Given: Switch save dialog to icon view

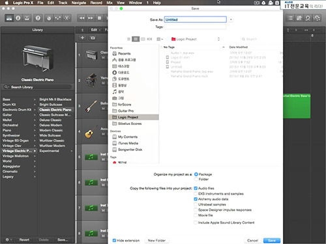Looking at the screenshot, I should pos(128,39).
